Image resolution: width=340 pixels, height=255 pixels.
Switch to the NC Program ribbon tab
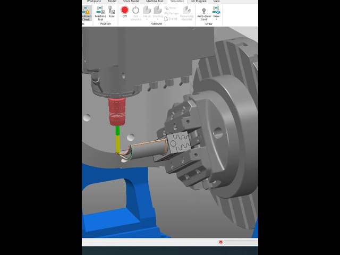[x=199, y=1]
